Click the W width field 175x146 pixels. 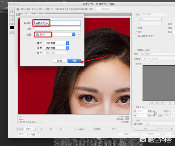pyautogui.click(x=142, y=111)
